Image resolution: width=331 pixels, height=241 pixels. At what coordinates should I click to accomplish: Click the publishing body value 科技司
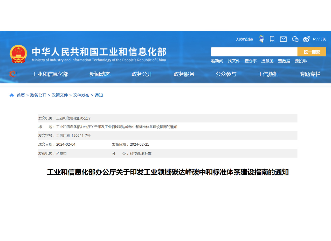coord(61,153)
